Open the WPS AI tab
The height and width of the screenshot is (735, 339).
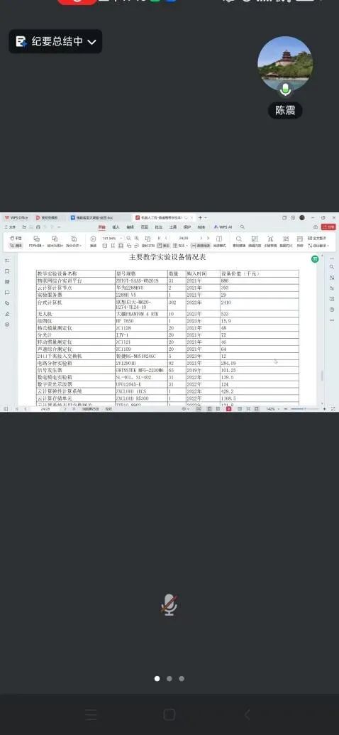pos(223,227)
